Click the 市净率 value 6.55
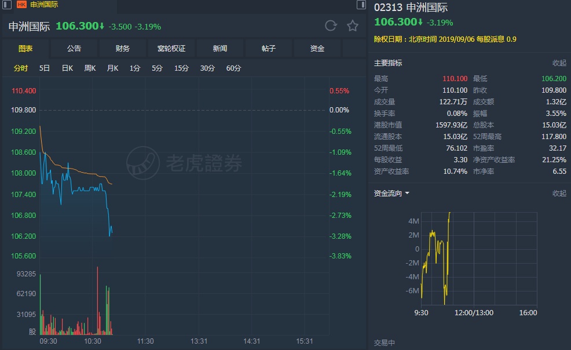Screen dimensions: 571x350 [x=559, y=172]
